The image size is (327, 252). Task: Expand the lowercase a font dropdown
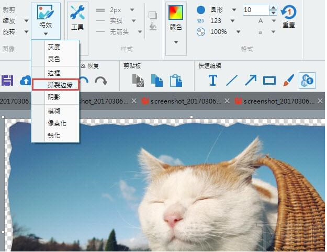tap(274, 32)
